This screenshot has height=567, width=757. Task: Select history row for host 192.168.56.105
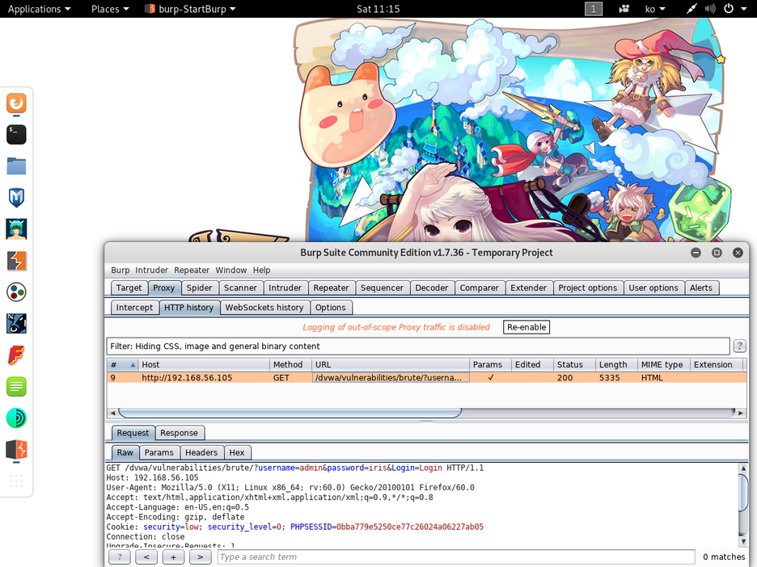(x=427, y=377)
